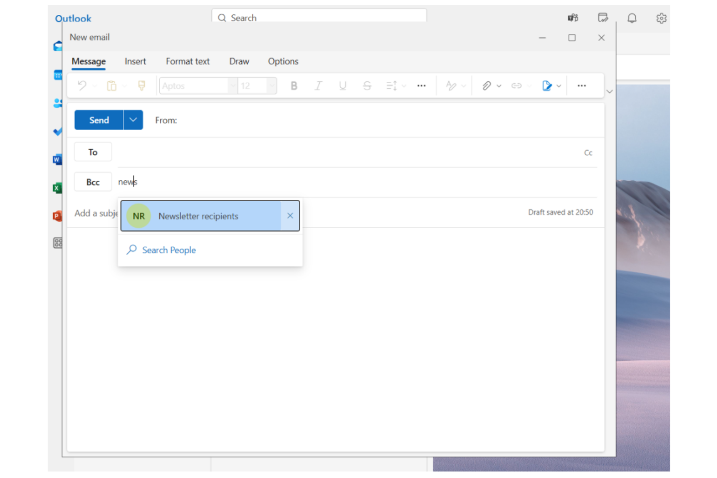Open Excel from the app sidebar
The height and width of the screenshot is (478, 717).
click(57, 188)
